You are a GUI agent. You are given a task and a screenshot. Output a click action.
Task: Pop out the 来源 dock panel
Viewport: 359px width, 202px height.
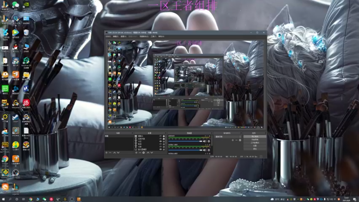click(x=166, y=133)
